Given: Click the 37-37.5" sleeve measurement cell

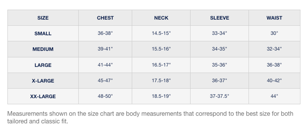Looking at the screenshot, I should [x=219, y=96].
